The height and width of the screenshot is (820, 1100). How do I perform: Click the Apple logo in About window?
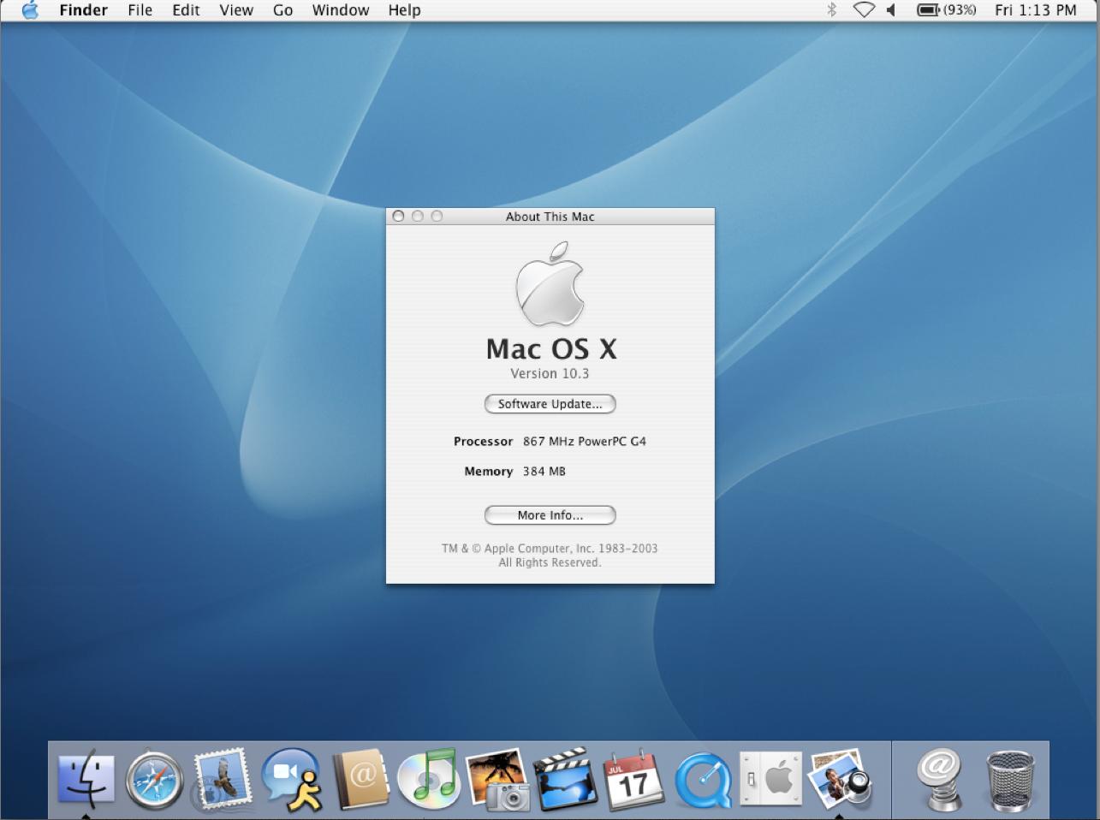point(550,284)
